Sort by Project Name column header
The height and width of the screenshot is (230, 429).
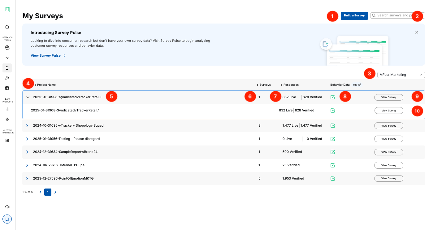pyautogui.click(x=46, y=85)
